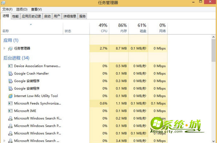
Task: Click icon of the 0.1 MB Google 安装程序 row
Action: click(10, 89)
